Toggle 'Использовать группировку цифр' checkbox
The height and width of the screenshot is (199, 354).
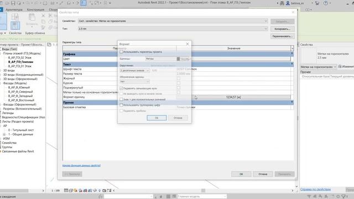pos(121,105)
